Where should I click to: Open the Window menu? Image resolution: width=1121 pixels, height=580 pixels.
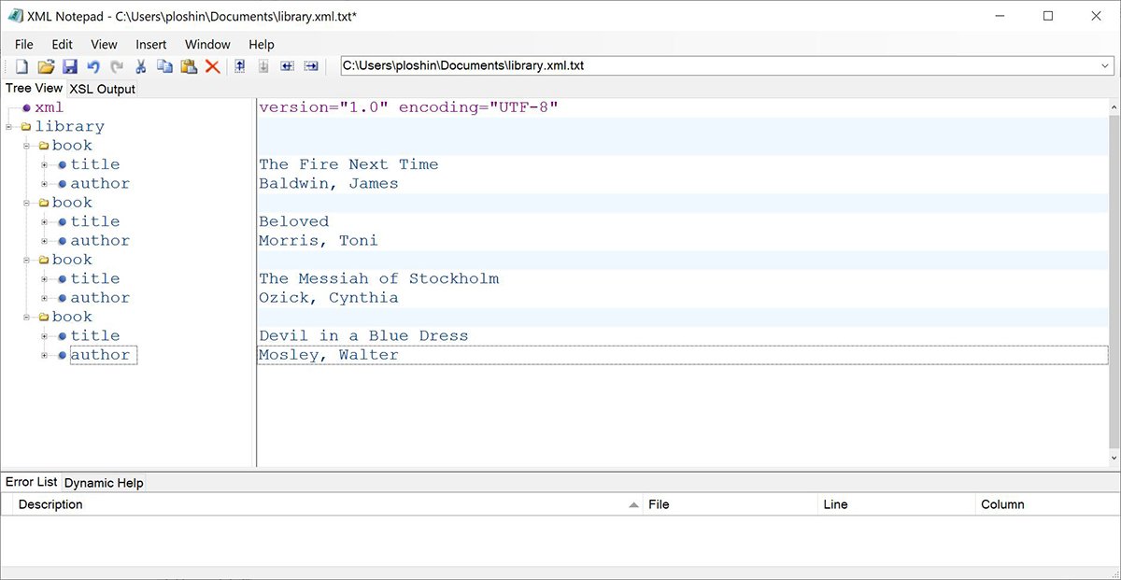[207, 44]
